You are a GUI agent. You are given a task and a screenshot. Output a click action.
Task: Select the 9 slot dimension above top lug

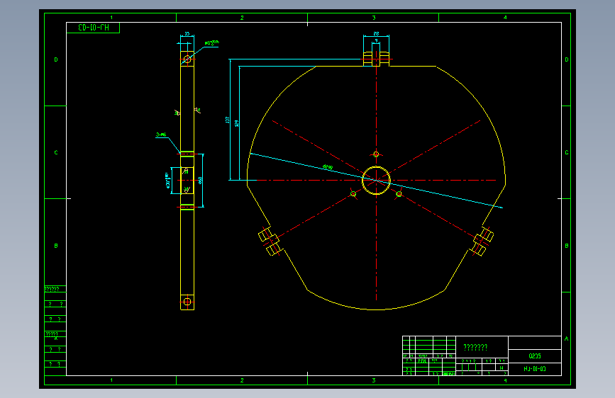[x=376, y=41]
